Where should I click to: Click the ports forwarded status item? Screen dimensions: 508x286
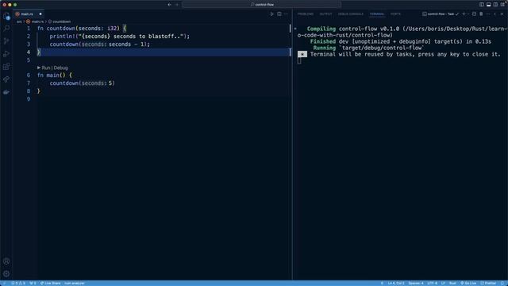click(x=33, y=283)
